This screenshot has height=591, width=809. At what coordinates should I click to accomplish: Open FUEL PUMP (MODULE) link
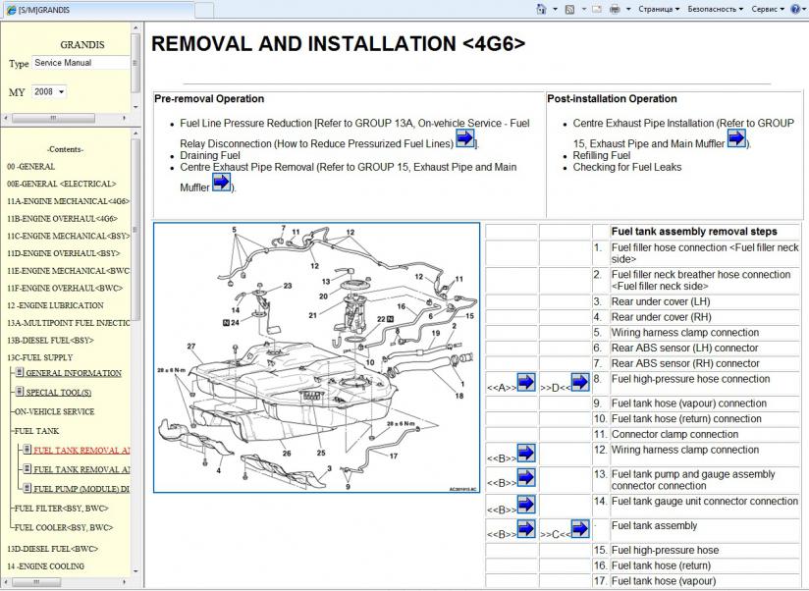(81, 488)
